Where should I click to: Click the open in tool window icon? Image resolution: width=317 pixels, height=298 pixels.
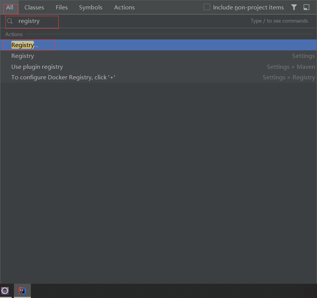coord(306,7)
